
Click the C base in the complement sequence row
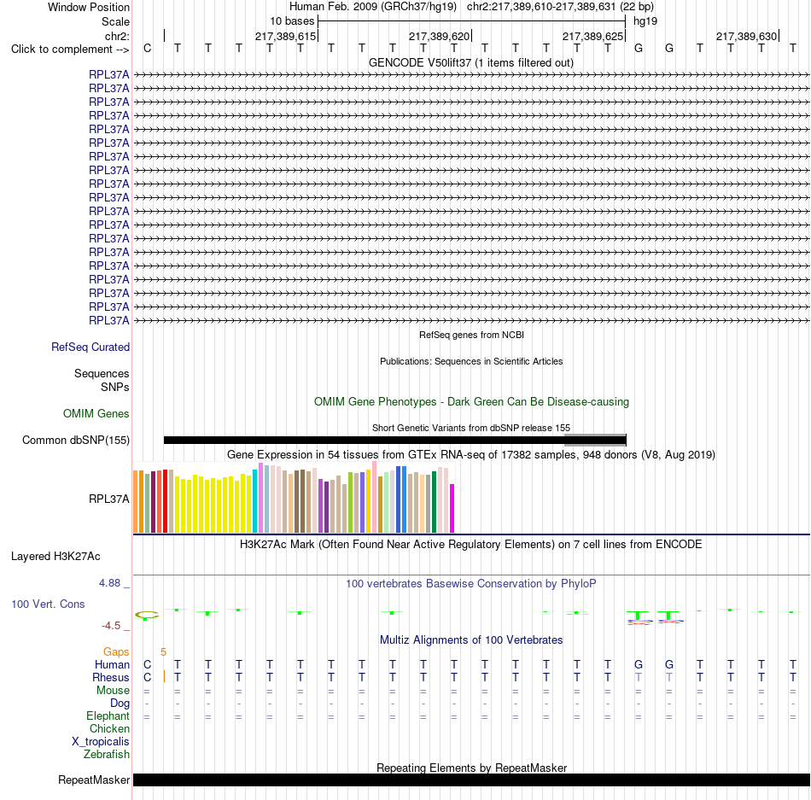point(148,48)
